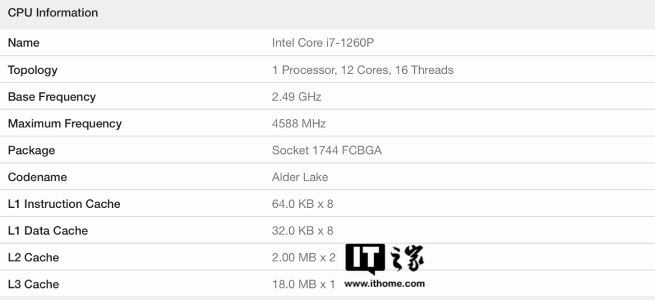Viewport: 655px width, 300px height.
Task: Click the Package row label
Action: [x=32, y=150]
